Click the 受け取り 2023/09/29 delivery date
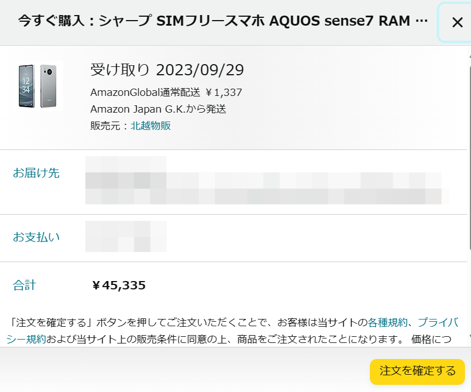The width and height of the screenshot is (471, 392). click(167, 70)
